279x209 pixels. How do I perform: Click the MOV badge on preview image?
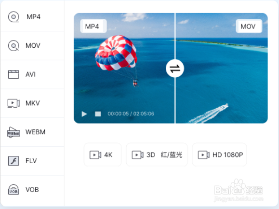coord(249,26)
